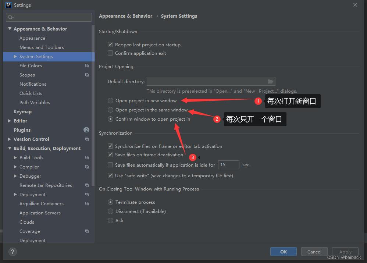
Task: Click project-level icon beside Arquillian Containers
Action: click(87, 203)
